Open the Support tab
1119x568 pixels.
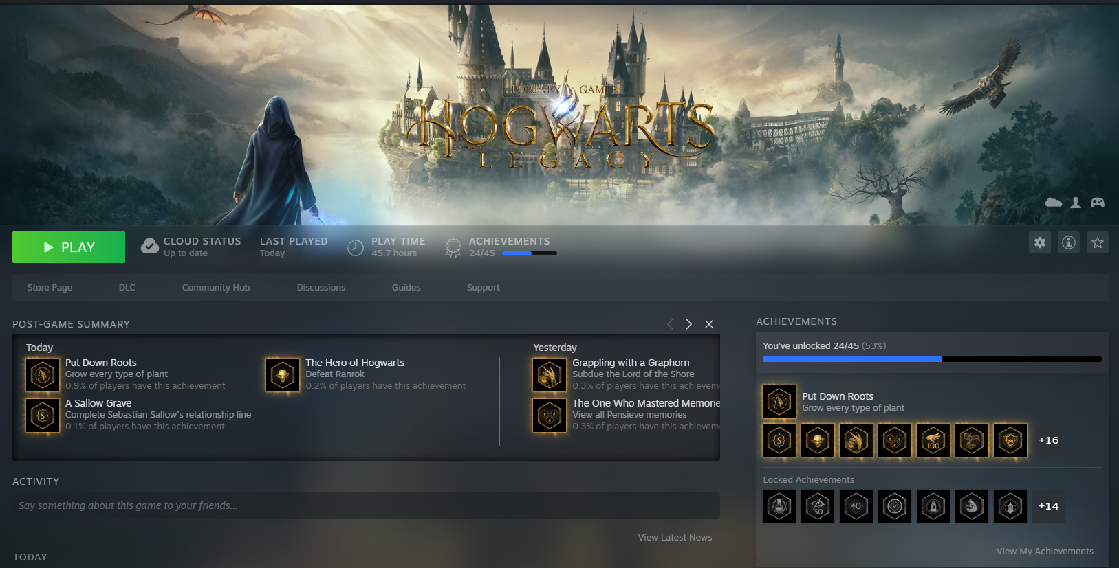click(483, 288)
